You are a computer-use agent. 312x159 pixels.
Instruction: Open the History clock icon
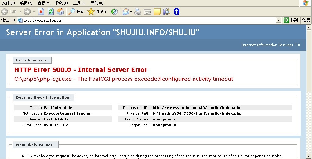114,12
